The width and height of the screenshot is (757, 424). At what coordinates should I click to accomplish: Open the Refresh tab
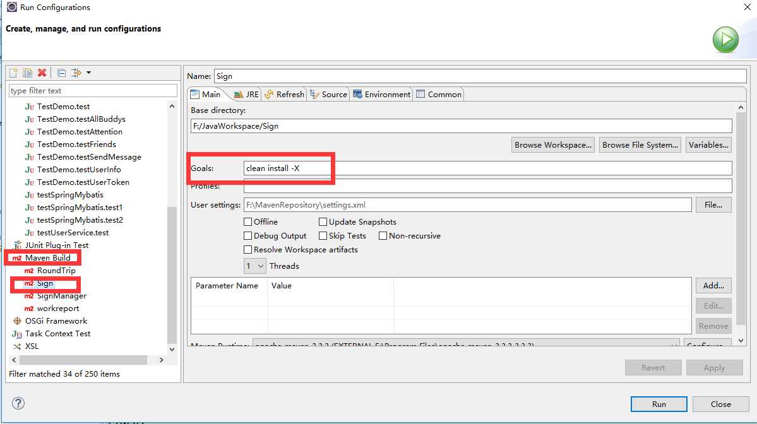click(x=284, y=95)
